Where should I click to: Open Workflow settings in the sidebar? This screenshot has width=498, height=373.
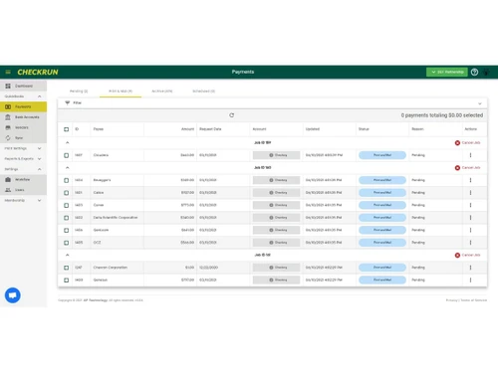23,179
